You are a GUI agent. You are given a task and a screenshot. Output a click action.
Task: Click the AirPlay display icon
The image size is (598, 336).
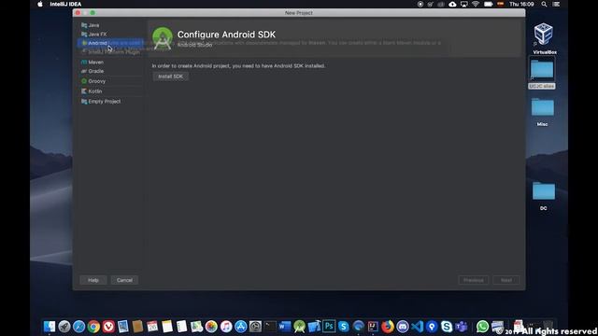click(x=463, y=4)
